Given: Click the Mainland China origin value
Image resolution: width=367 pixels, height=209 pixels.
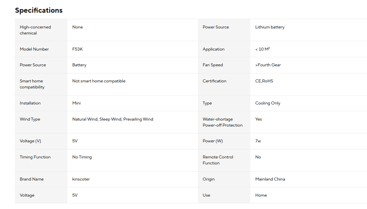Looking at the screenshot, I should point(270,179).
